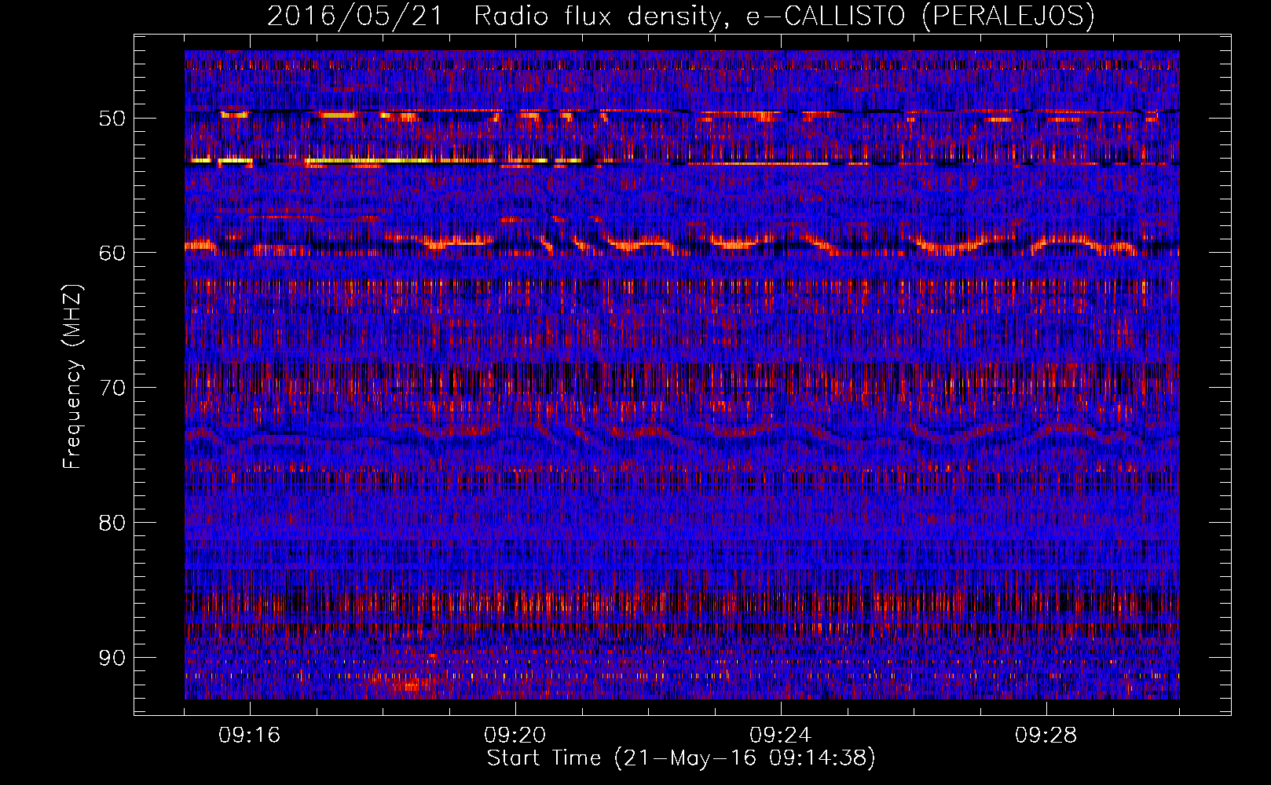Click the 50 frequency tick label

pos(112,119)
